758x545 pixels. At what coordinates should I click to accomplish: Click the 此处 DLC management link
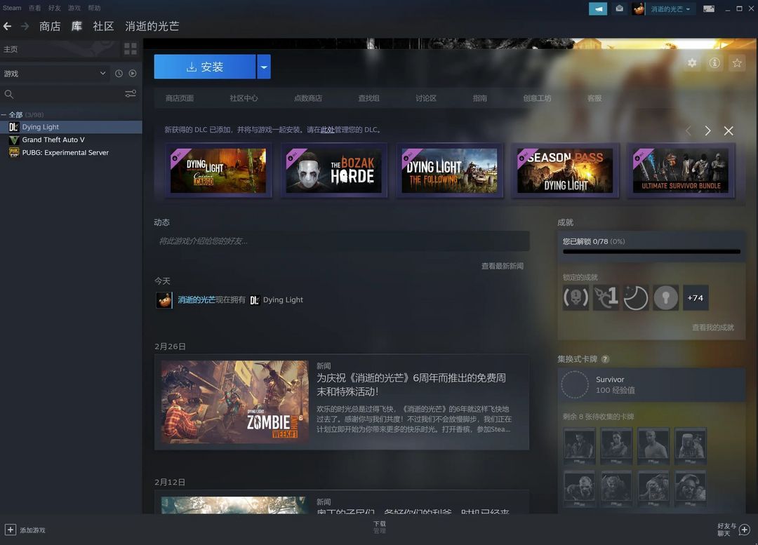pos(327,130)
